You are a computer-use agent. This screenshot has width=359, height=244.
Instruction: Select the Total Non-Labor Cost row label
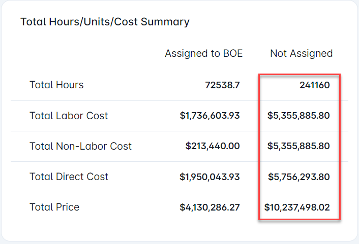point(80,146)
